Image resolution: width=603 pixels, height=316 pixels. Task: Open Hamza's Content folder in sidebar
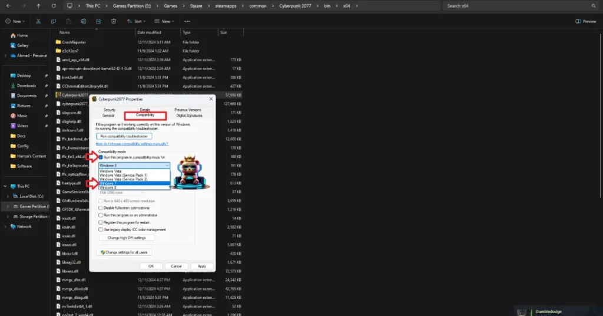point(31,156)
